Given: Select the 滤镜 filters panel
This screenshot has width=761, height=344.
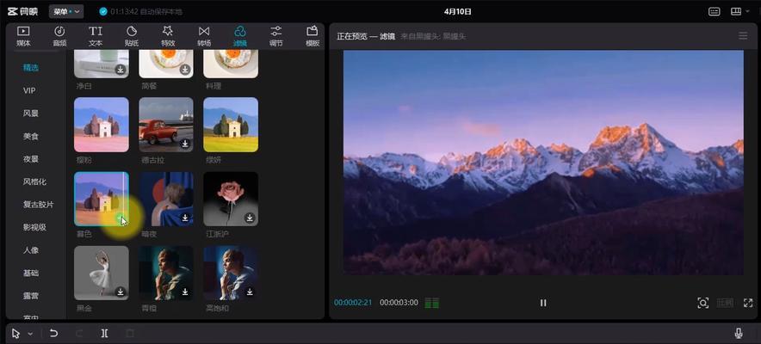Looking at the screenshot, I should point(240,36).
